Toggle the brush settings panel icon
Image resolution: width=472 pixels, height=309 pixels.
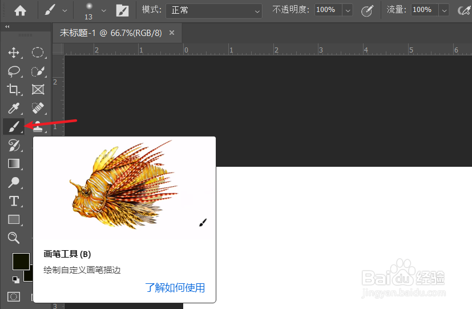122,11
